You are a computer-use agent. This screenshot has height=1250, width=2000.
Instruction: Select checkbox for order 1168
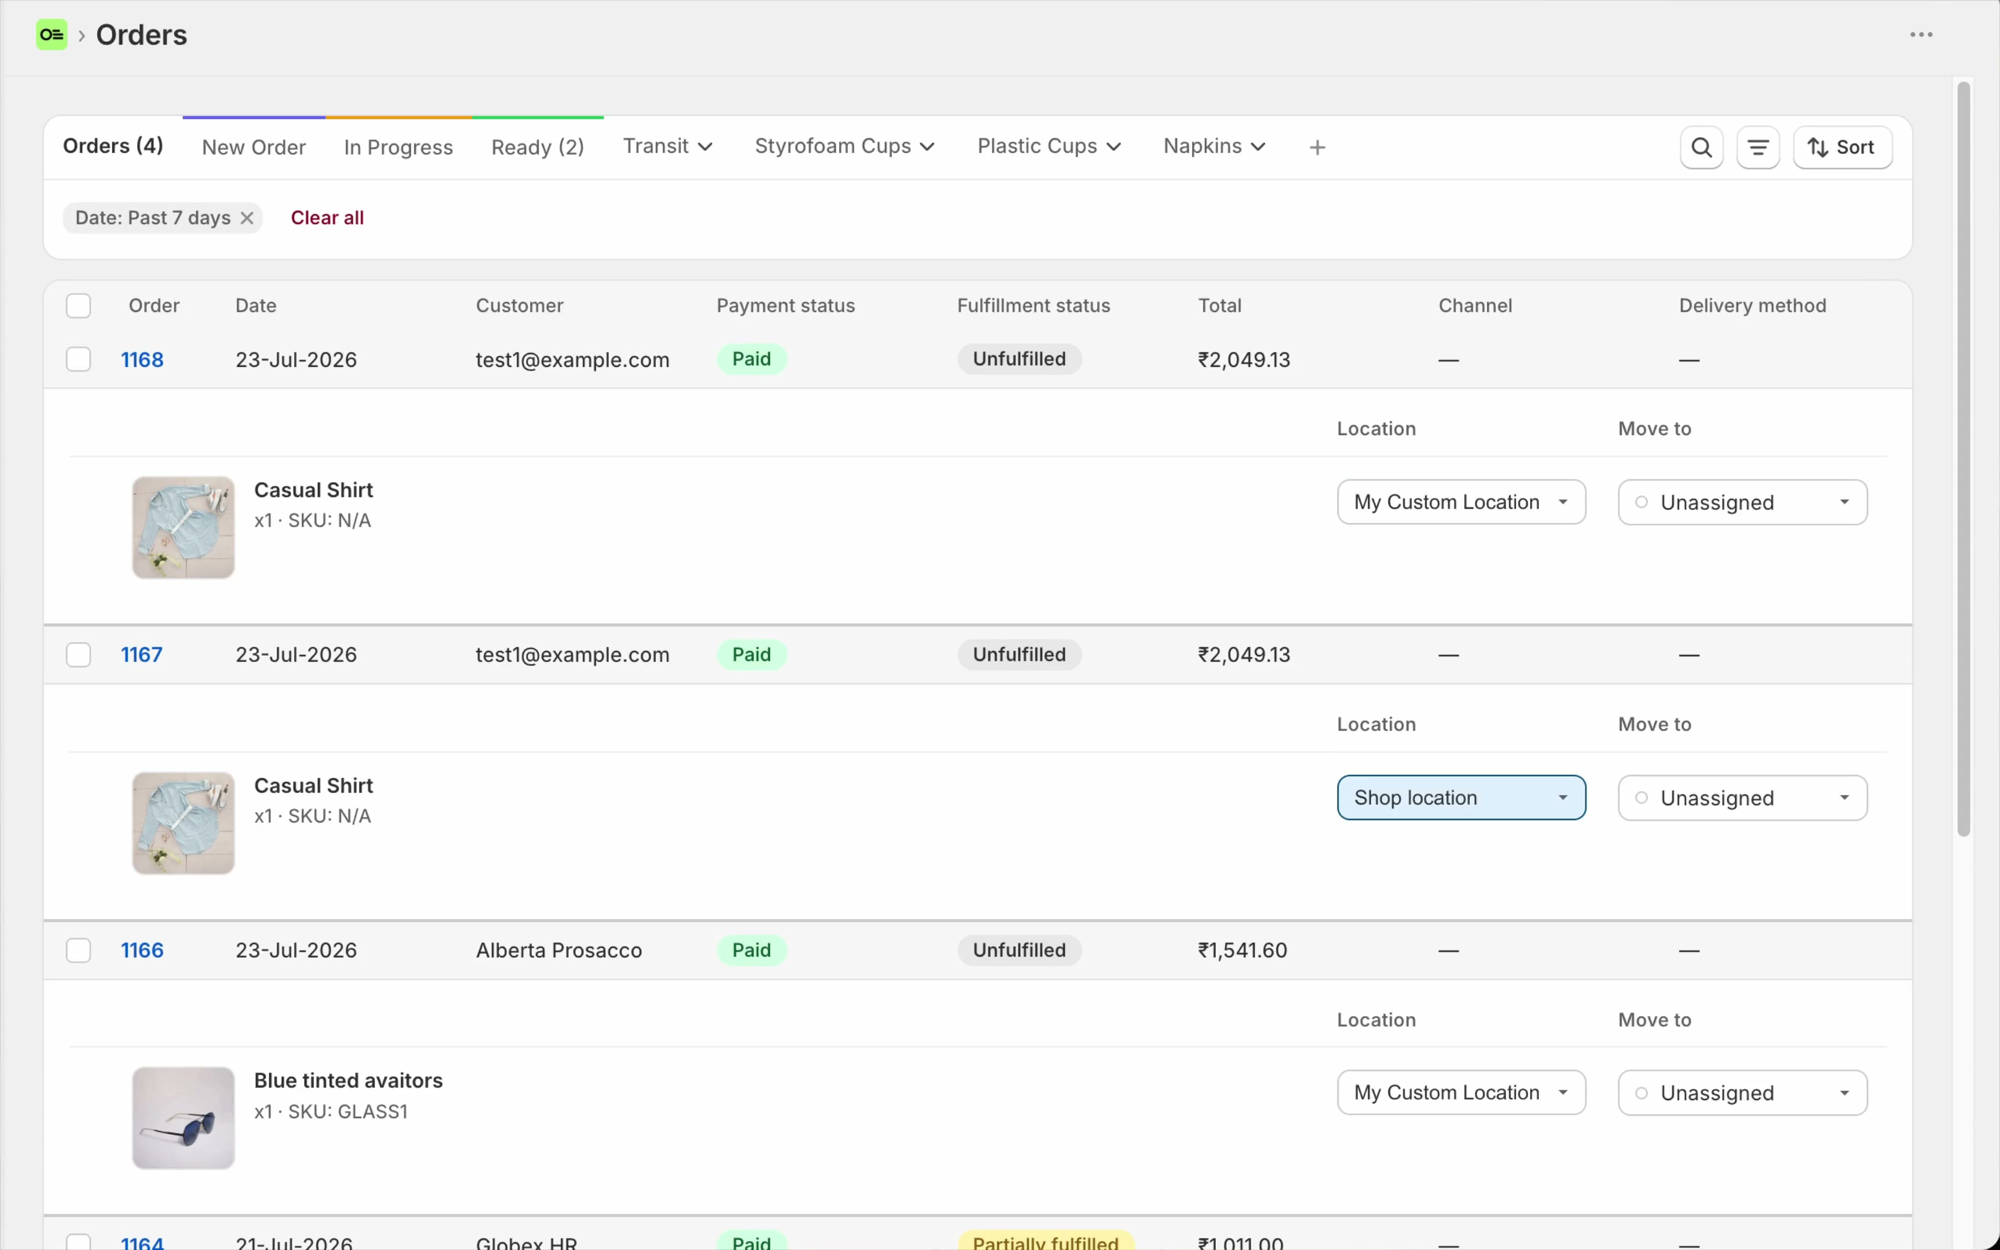[79, 359]
